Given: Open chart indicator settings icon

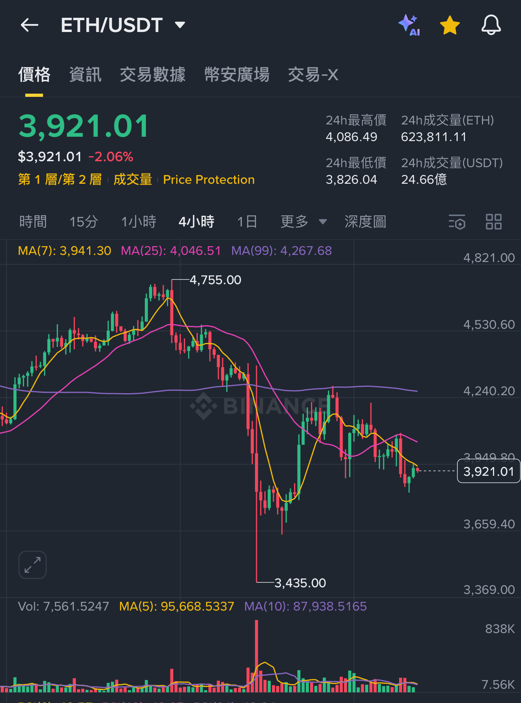Looking at the screenshot, I should [457, 222].
